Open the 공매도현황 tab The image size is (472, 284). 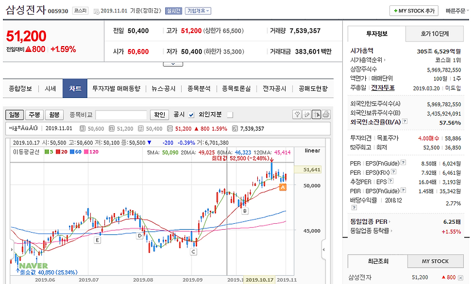pos(313,89)
